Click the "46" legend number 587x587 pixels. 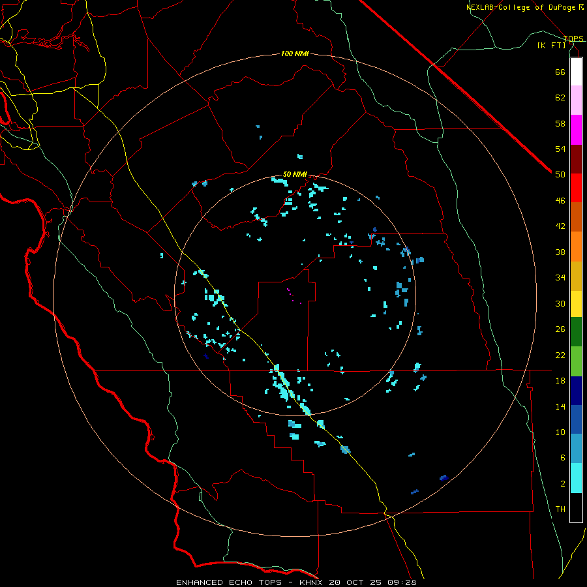point(560,201)
